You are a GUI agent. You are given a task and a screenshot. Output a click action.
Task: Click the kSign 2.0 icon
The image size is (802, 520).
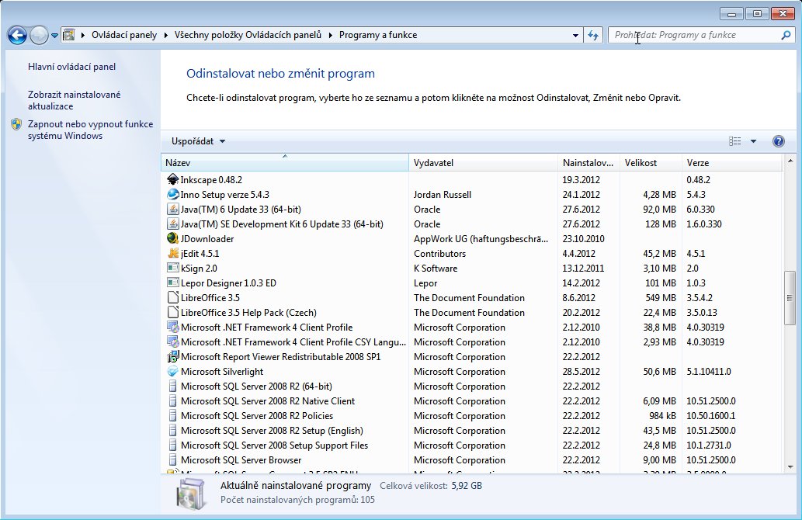173,269
